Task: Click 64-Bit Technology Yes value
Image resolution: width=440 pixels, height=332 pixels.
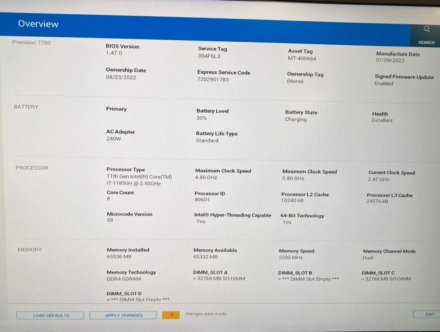Action: coord(287,222)
